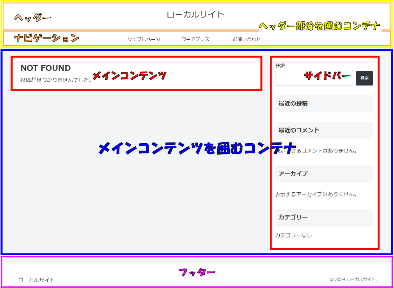Open the ローカルサイト link in footer

[37, 280]
